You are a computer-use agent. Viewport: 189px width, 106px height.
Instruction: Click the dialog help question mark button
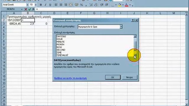(x=133, y=20)
